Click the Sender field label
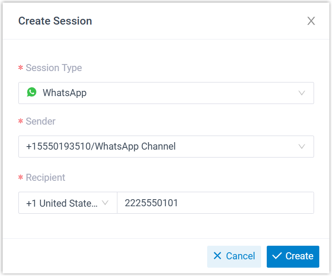 point(41,122)
